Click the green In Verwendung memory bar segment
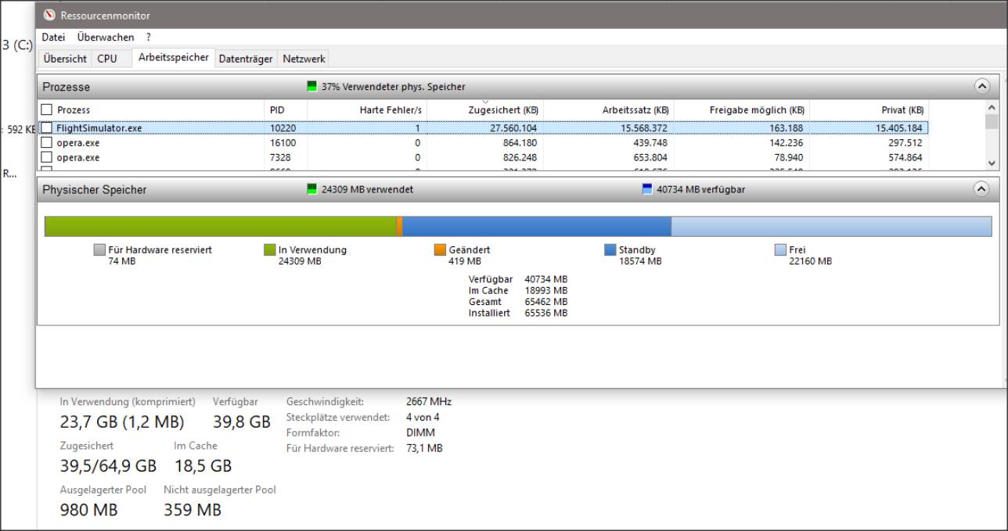This screenshot has height=531, width=1008. (221, 226)
